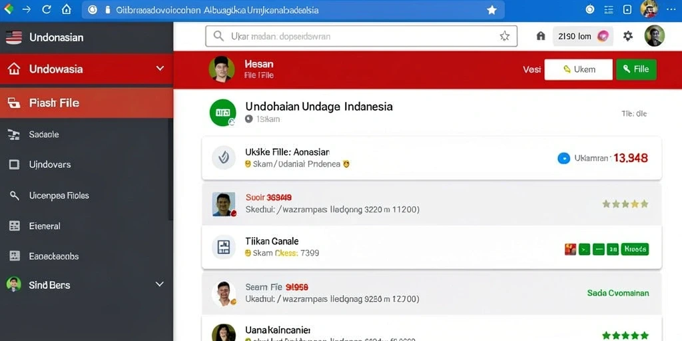Screen dimensions: 682x341
Task: Open the user avatar next to the gear
Action: click(x=654, y=36)
